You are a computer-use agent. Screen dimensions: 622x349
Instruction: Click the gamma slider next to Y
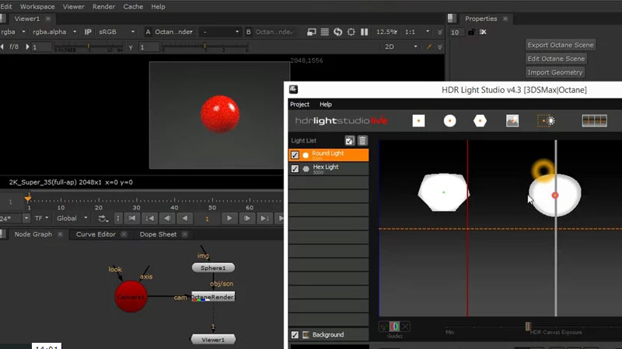pos(205,47)
